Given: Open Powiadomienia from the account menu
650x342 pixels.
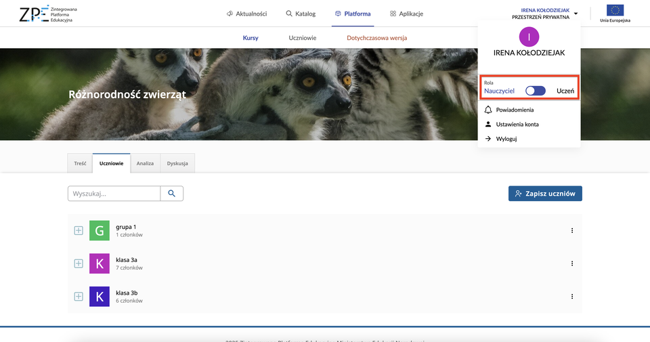Looking at the screenshot, I should click(x=515, y=110).
